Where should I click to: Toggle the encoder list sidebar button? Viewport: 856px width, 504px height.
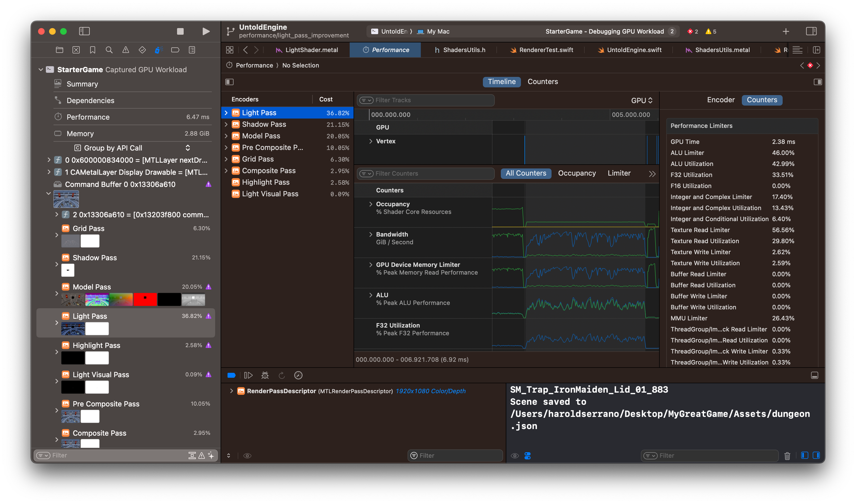[x=229, y=82]
